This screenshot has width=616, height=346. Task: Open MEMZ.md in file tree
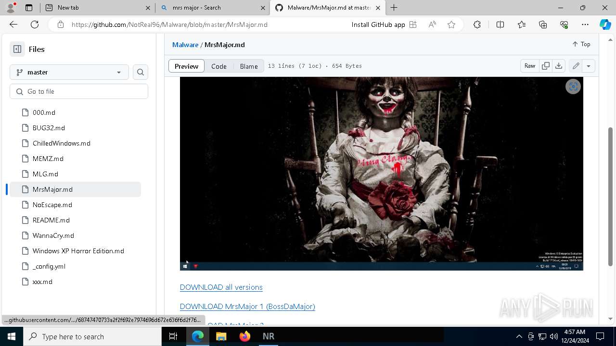48,159
